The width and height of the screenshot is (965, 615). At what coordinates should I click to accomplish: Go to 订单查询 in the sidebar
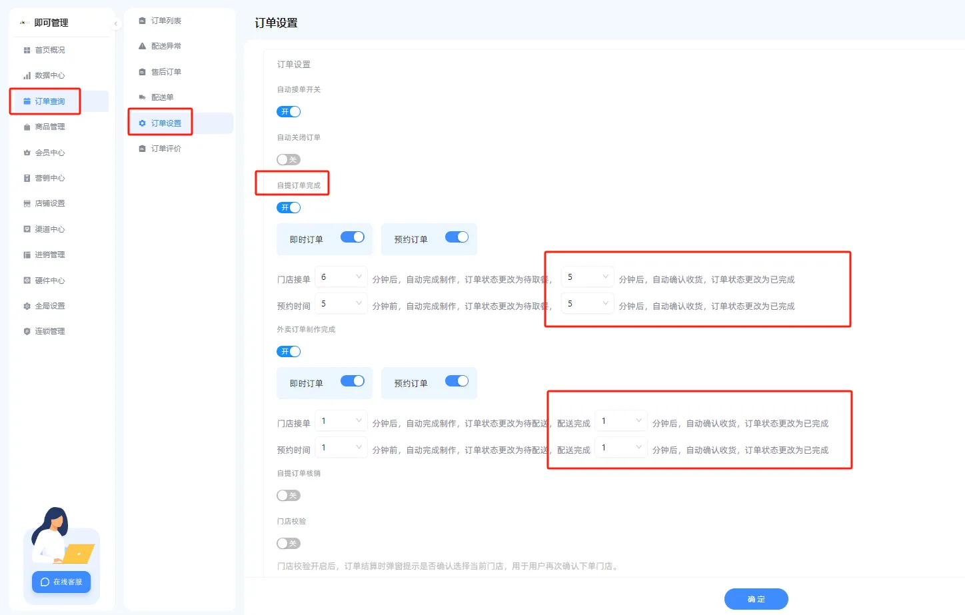[x=45, y=101]
